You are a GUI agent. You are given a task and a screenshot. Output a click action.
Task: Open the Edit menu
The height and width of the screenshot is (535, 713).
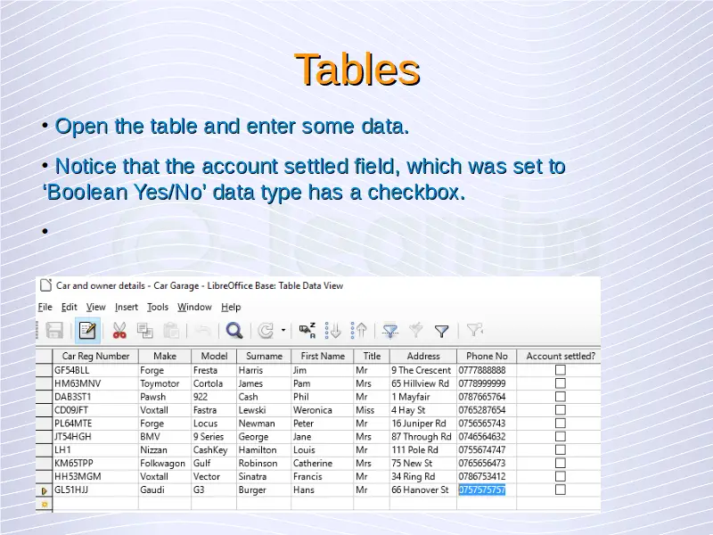pyautogui.click(x=70, y=307)
